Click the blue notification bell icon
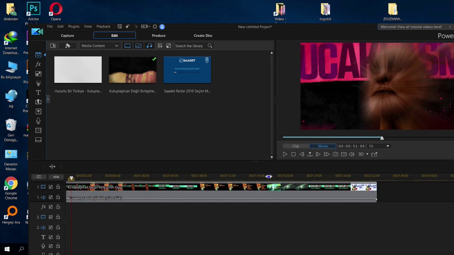 (x=162, y=27)
